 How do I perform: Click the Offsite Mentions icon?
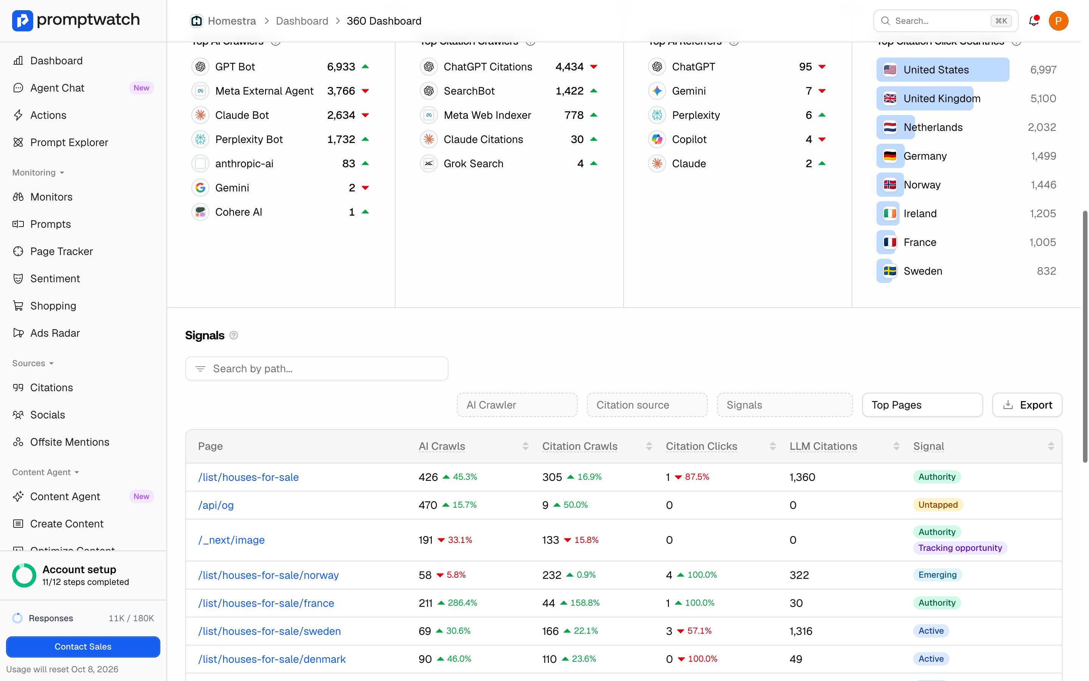pyautogui.click(x=18, y=442)
